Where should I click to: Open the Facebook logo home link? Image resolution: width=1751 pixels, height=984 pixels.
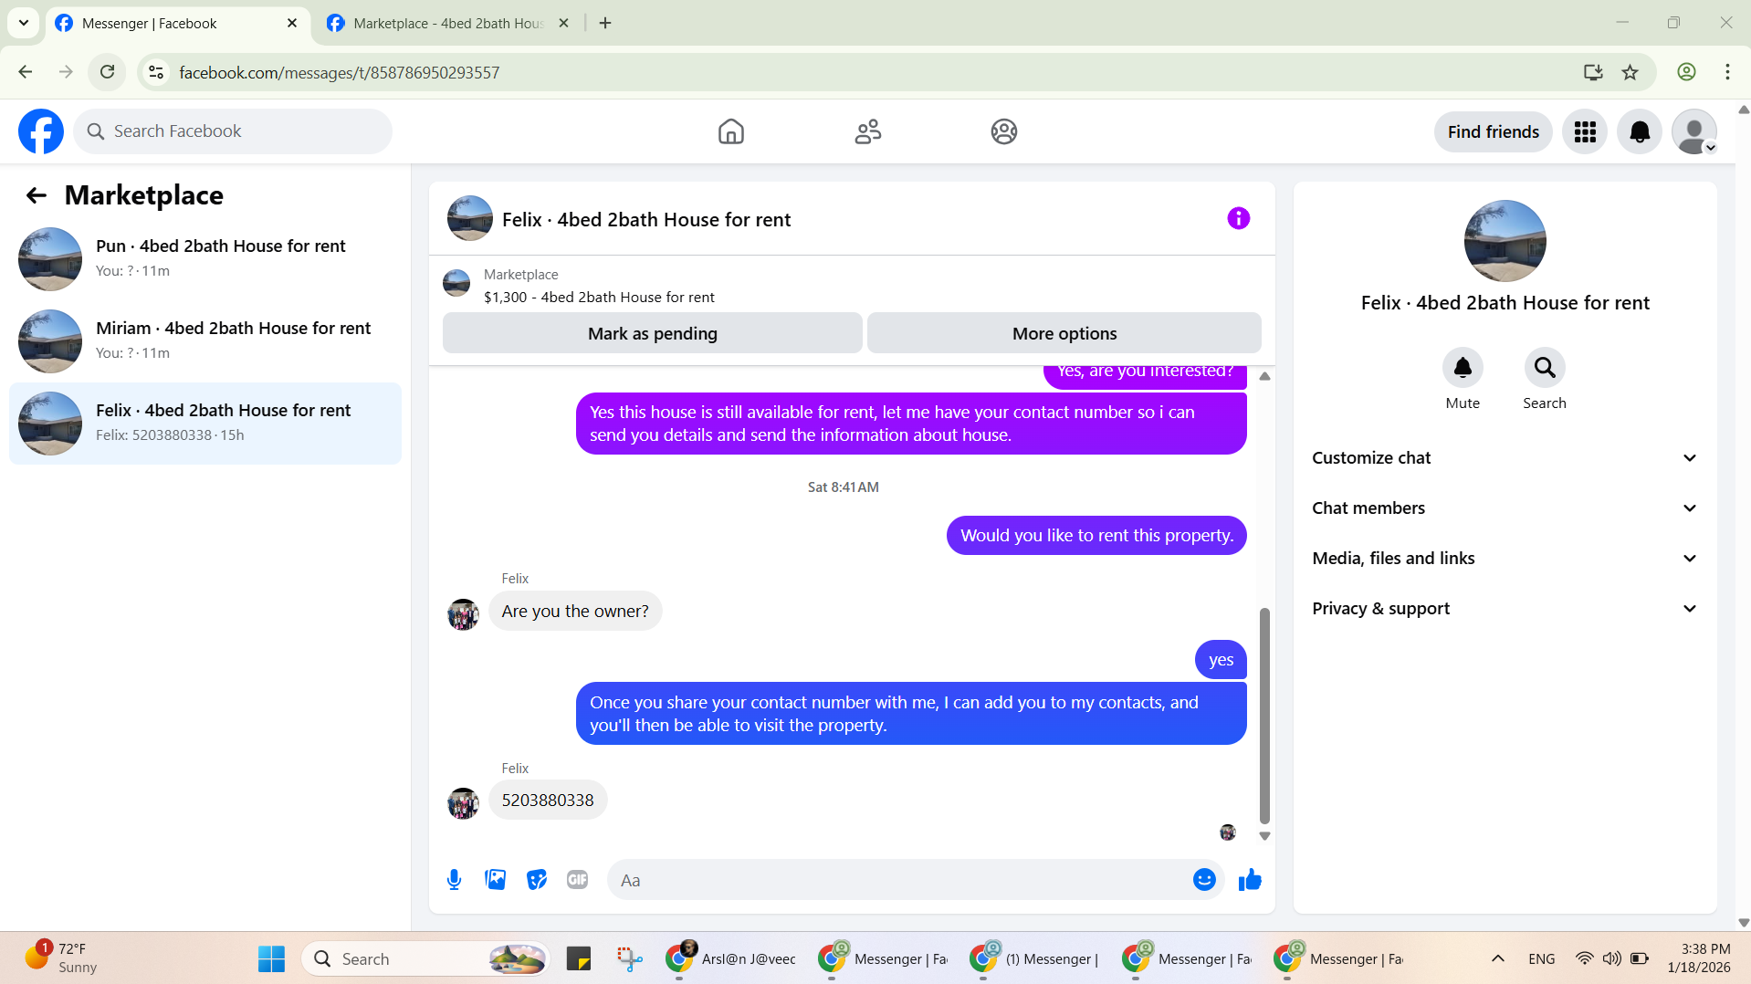[41, 131]
